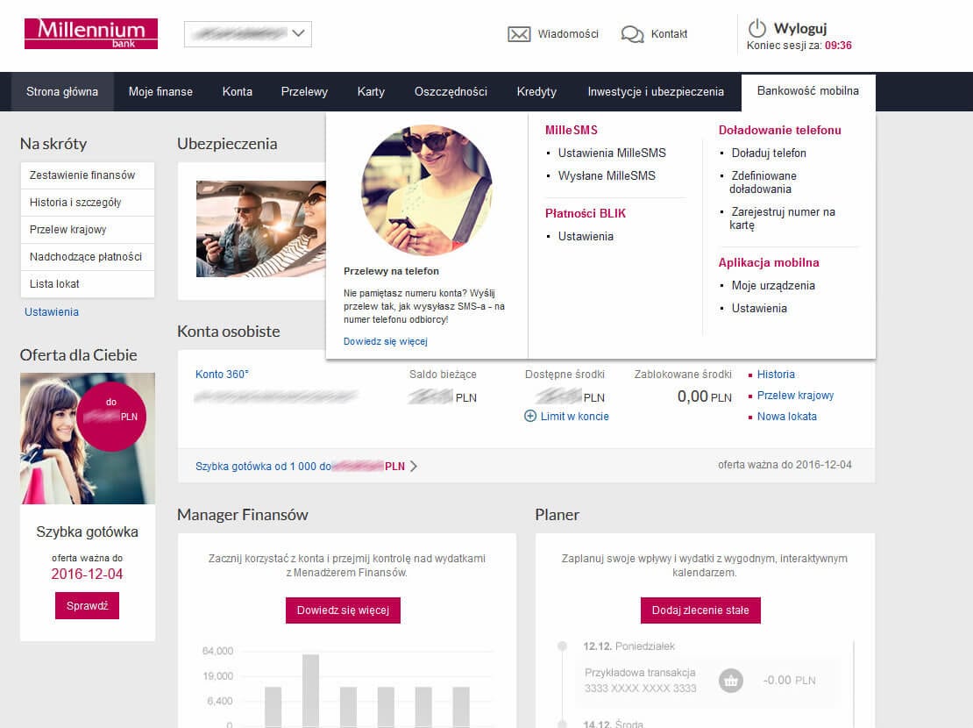Click the plus icon beside Limit w koncie
Image resolution: width=973 pixels, height=728 pixels.
(x=530, y=416)
